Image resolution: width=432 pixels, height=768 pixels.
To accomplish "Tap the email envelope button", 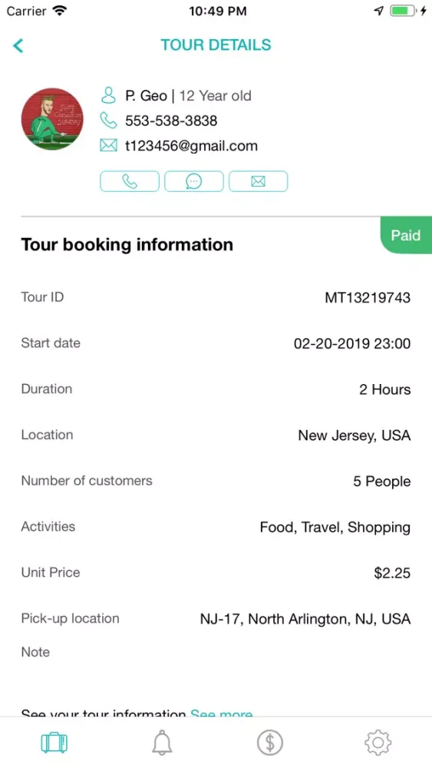I will pos(259,181).
